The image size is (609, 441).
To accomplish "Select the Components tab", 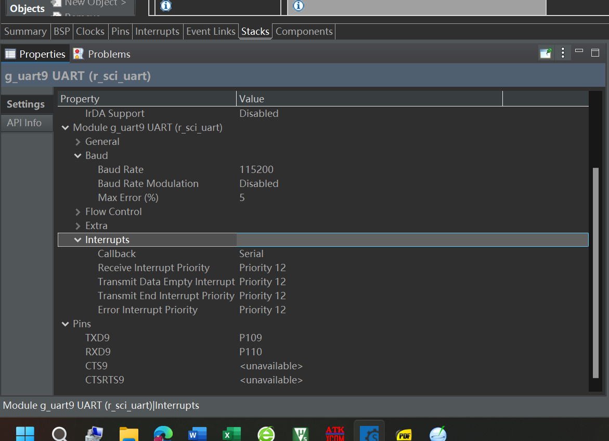I will point(304,31).
